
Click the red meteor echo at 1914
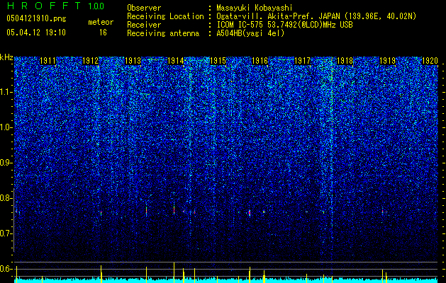click(x=174, y=209)
